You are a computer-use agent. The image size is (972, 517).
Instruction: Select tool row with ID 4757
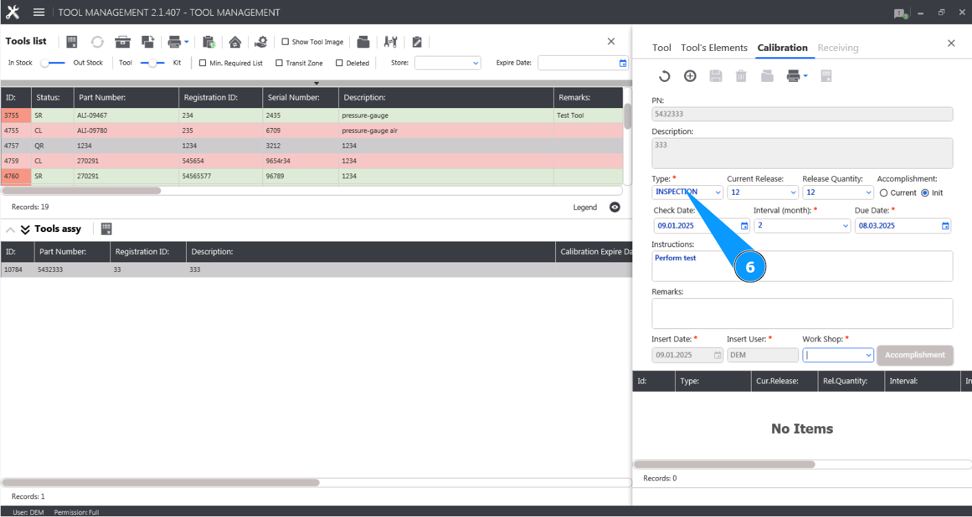click(311, 146)
